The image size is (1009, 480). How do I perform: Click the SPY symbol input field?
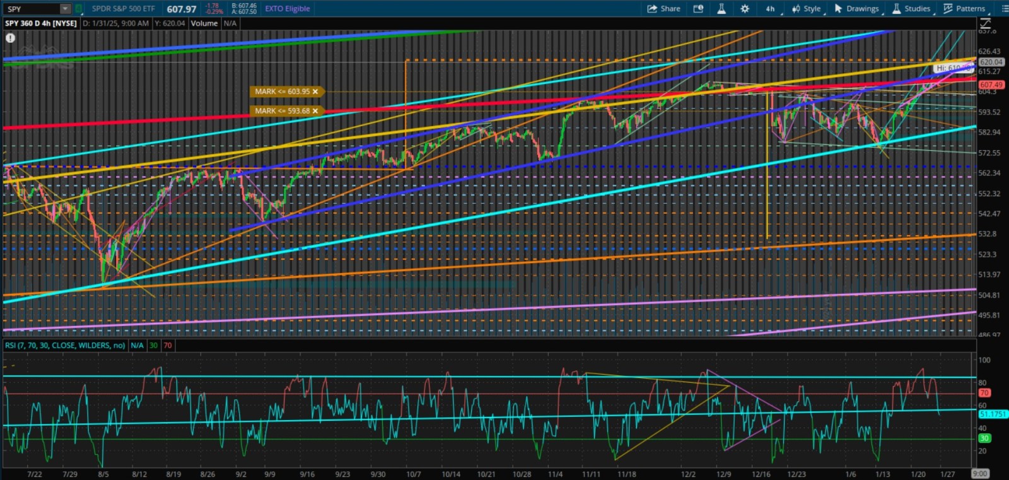tap(32, 9)
